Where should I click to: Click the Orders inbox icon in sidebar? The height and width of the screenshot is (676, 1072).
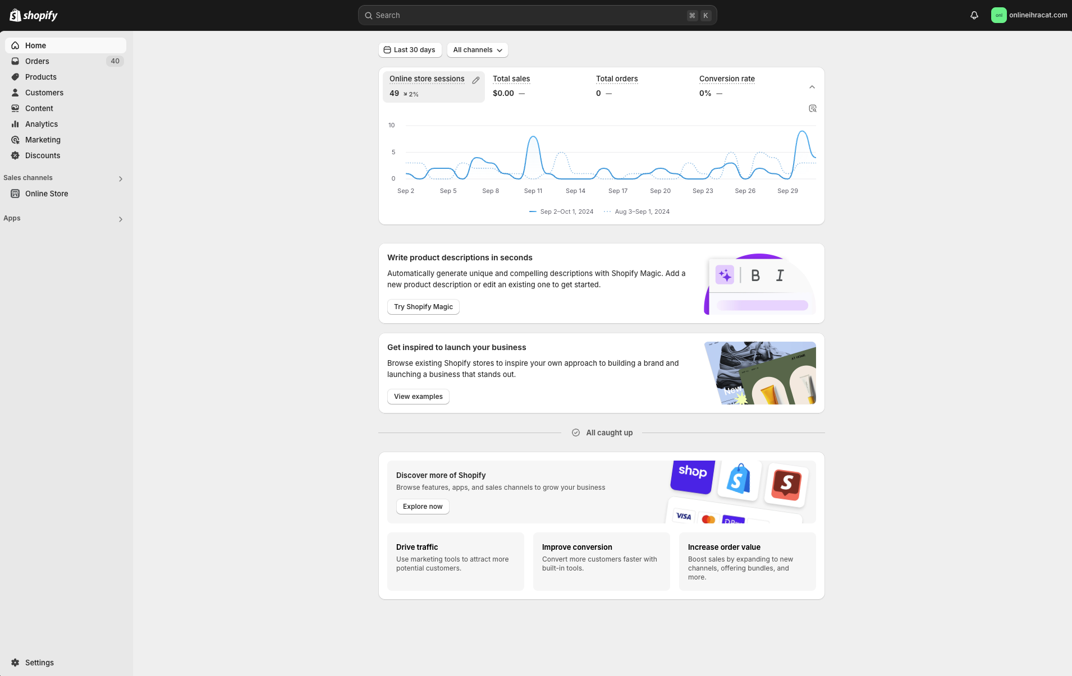click(x=15, y=61)
